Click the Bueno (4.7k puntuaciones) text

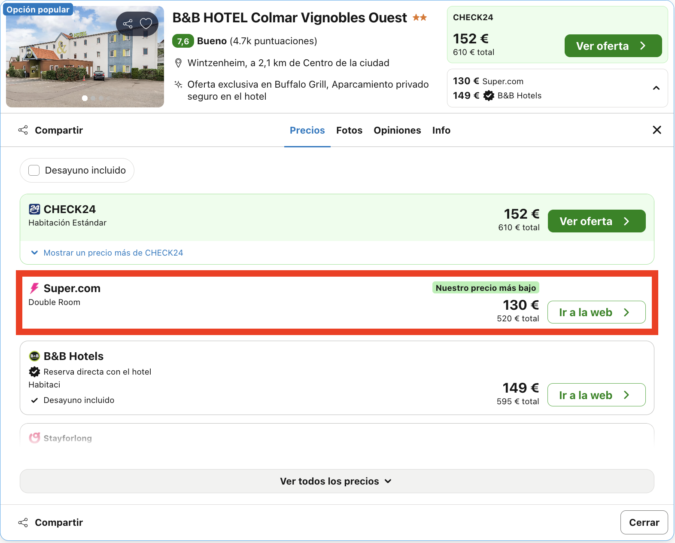(x=257, y=41)
